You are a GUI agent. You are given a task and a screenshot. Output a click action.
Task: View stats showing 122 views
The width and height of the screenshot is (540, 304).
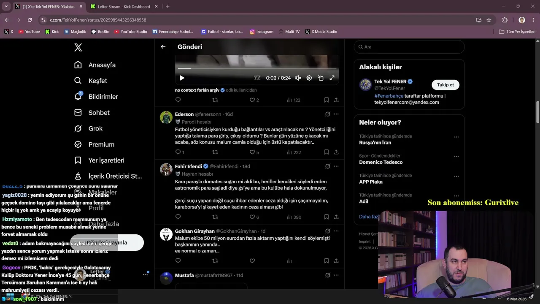click(x=294, y=100)
